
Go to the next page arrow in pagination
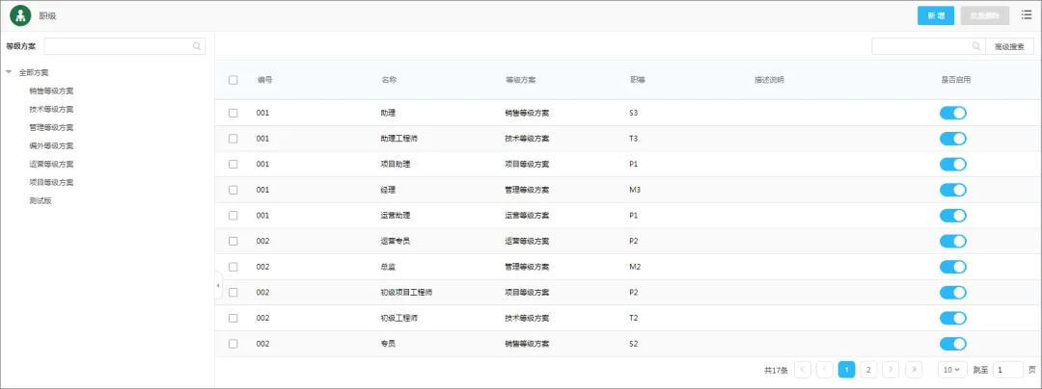coord(891,369)
